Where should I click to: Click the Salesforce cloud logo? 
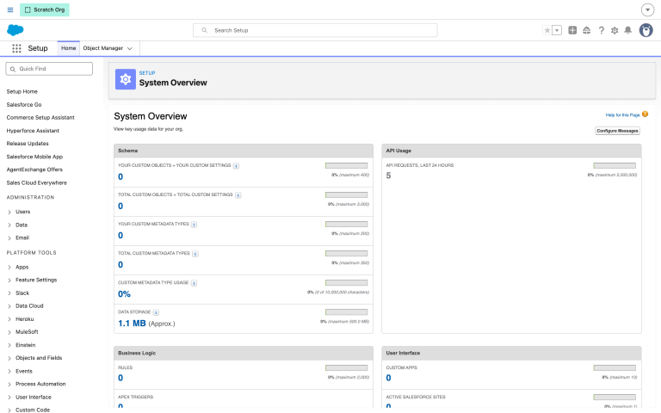pyautogui.click(x=15, y=30)
